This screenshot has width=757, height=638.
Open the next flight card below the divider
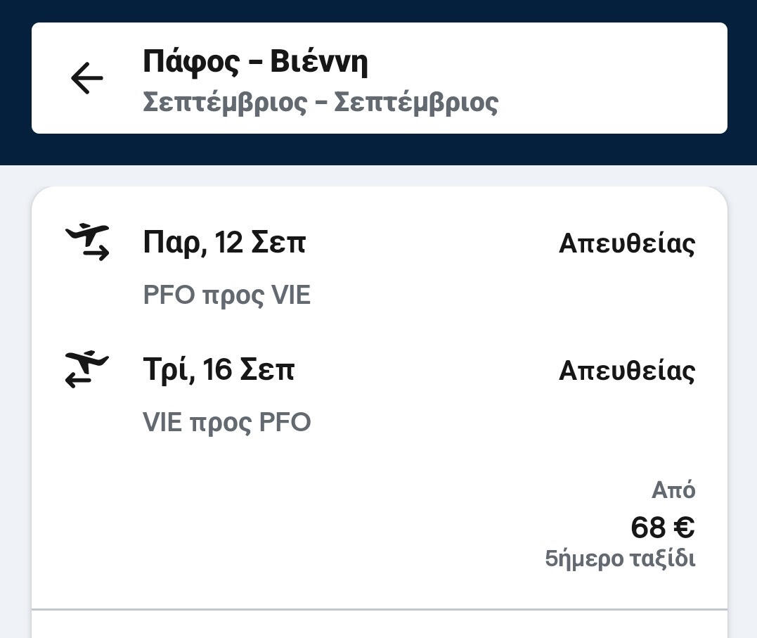[x=380, y=626]
